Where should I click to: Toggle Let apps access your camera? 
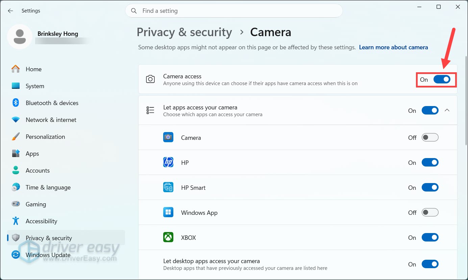(430, 110)
